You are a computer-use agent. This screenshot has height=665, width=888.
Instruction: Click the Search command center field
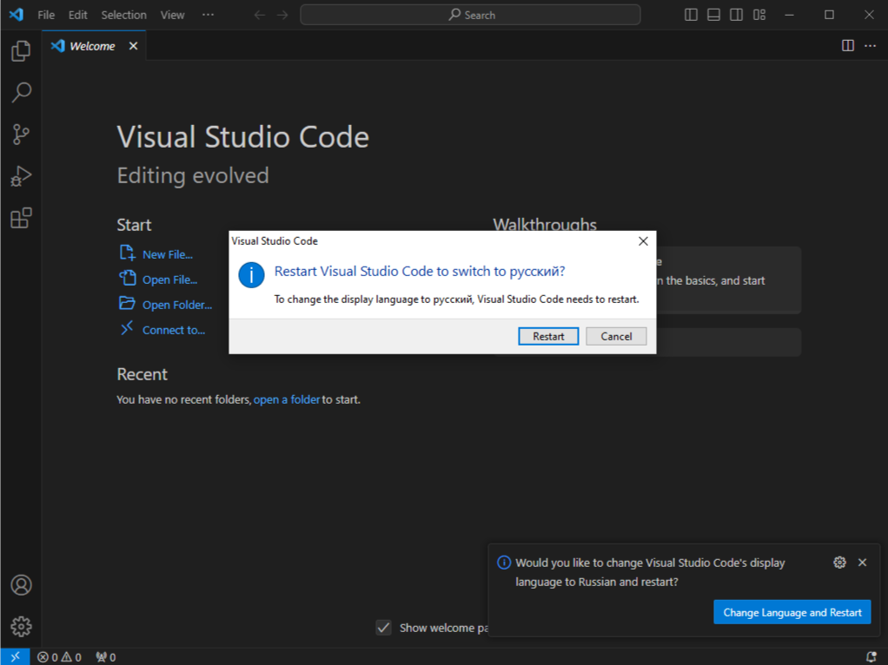pos(470,15)
